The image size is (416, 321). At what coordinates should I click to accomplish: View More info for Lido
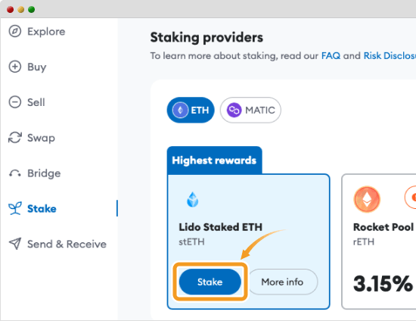coord(282,282)
